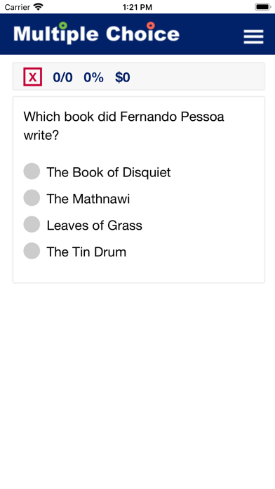Click the 0% accuracy indicator
275x489 pixels.
tap(93, 77)
